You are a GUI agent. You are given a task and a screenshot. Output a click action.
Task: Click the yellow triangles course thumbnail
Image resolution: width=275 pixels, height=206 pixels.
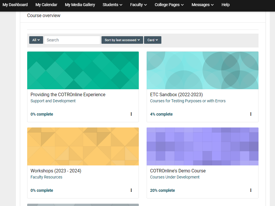pos(83,146)
